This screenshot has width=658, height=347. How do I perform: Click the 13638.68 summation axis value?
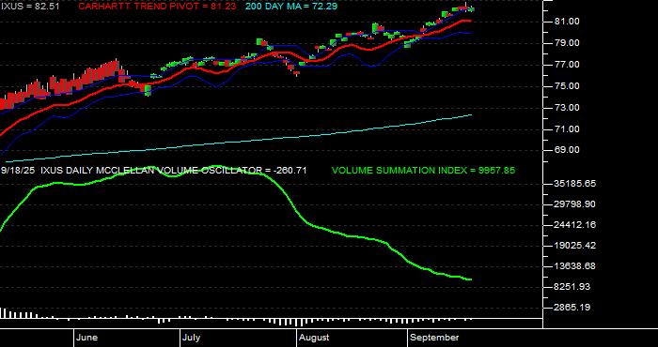pos(575,266)
